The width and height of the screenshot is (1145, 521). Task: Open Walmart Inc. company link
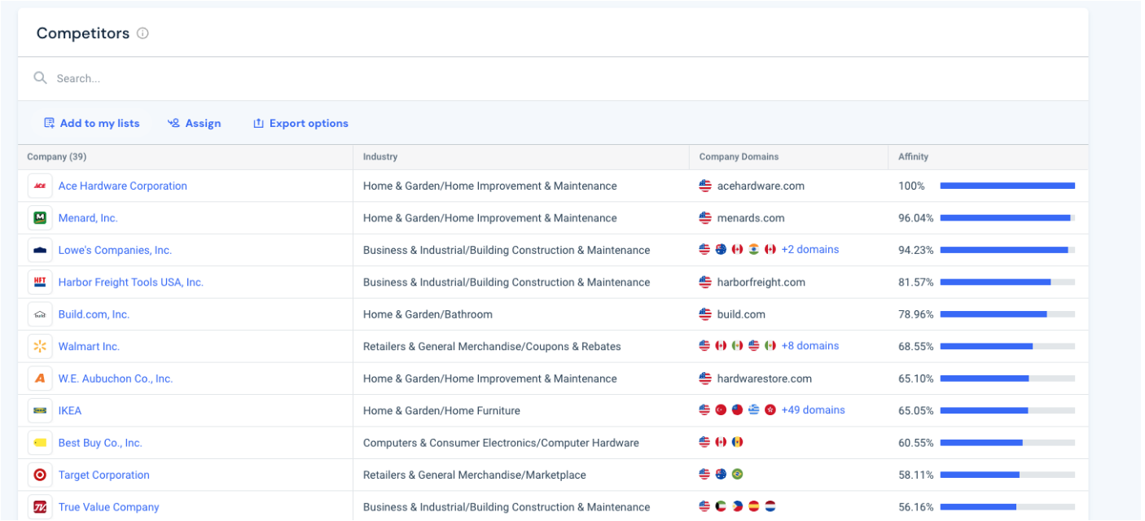click(89, 347)
